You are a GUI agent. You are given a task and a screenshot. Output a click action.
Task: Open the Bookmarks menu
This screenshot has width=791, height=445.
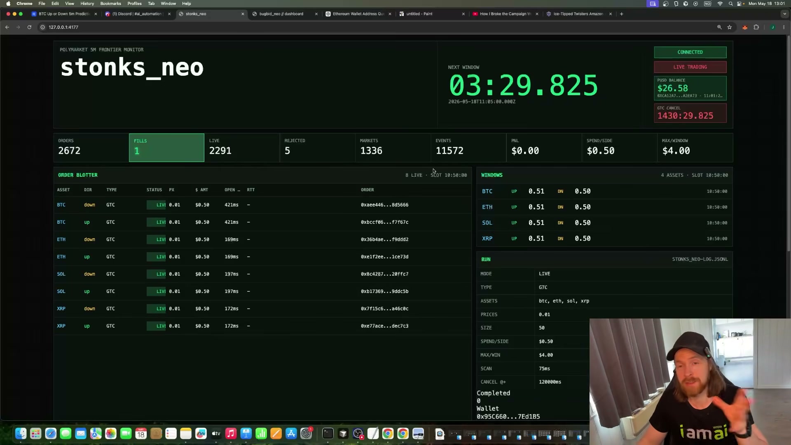110,4
